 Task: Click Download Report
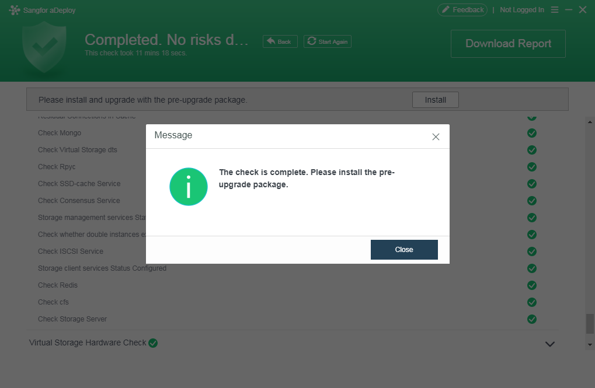[507, 43]
